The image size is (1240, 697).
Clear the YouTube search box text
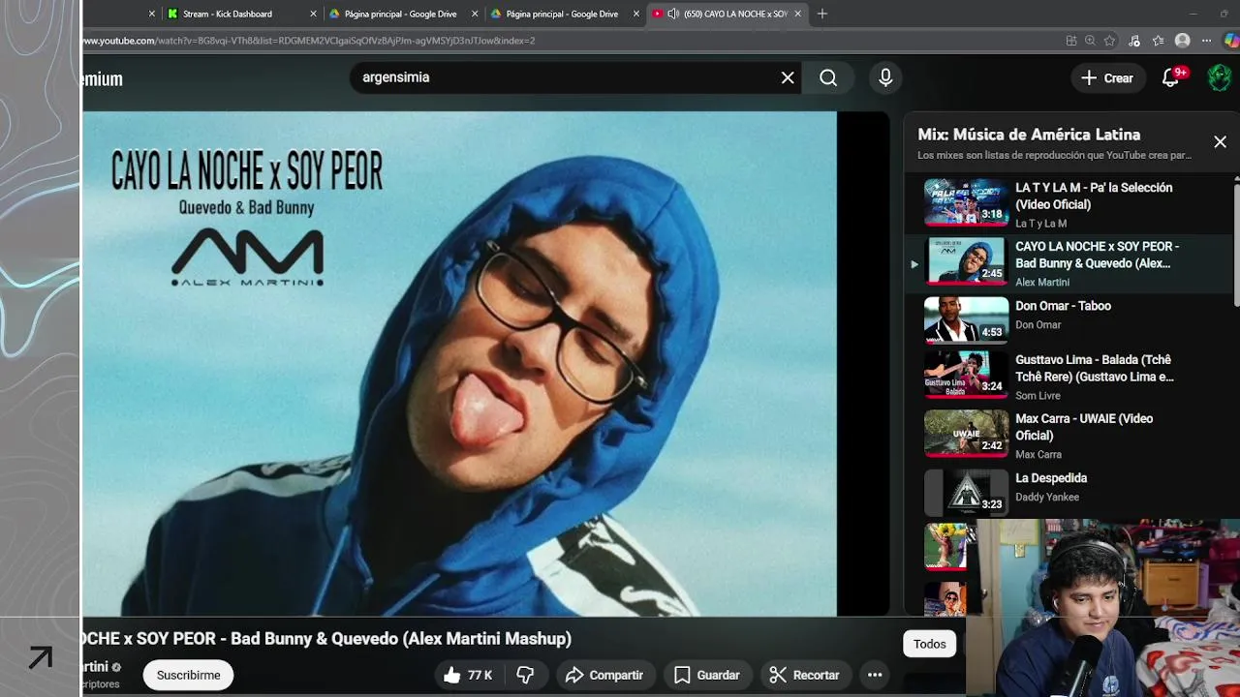click(788, 77)
